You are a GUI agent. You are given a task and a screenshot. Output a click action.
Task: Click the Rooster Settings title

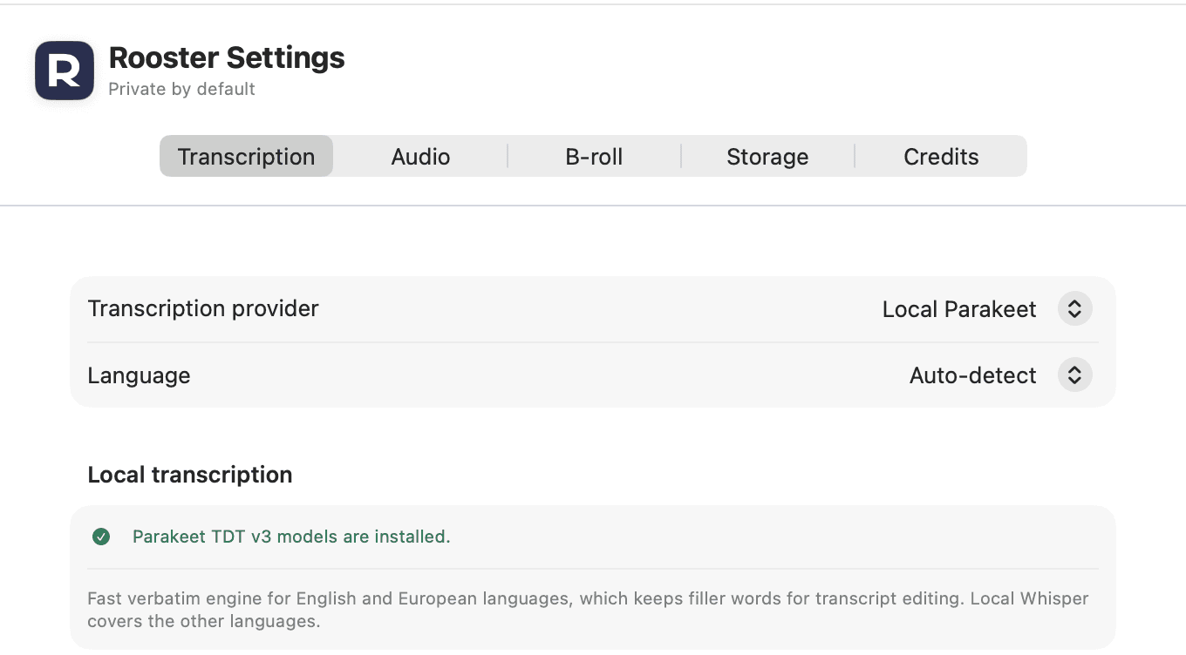[x=227, y=57]
